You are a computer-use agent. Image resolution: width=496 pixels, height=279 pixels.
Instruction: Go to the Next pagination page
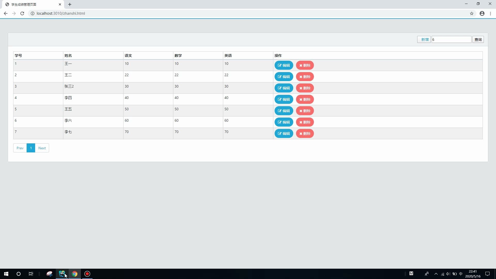(x=42, y=148)
